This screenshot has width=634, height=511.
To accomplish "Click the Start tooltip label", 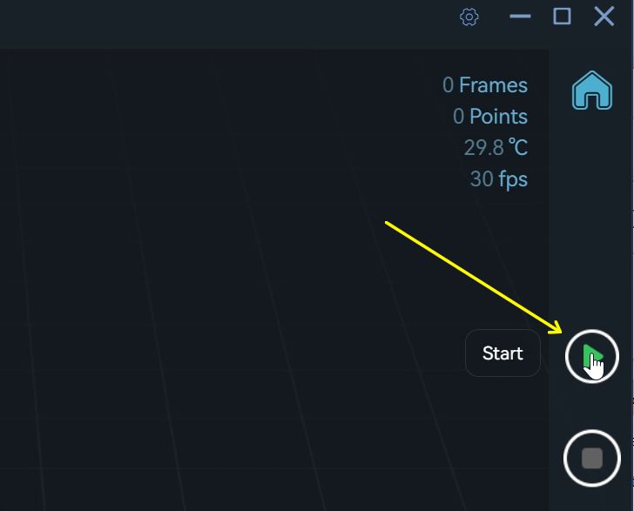I will pyautogui.click(x=502, y=353).
